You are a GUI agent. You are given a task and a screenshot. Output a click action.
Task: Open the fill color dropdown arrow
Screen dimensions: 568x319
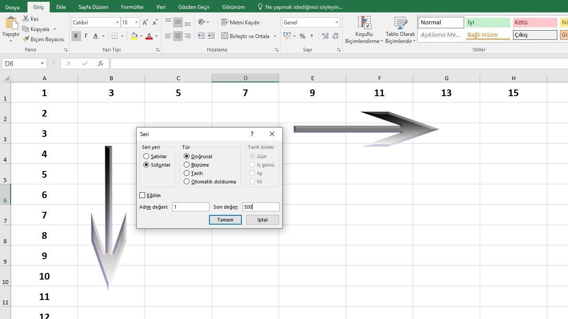pos(141,36)
